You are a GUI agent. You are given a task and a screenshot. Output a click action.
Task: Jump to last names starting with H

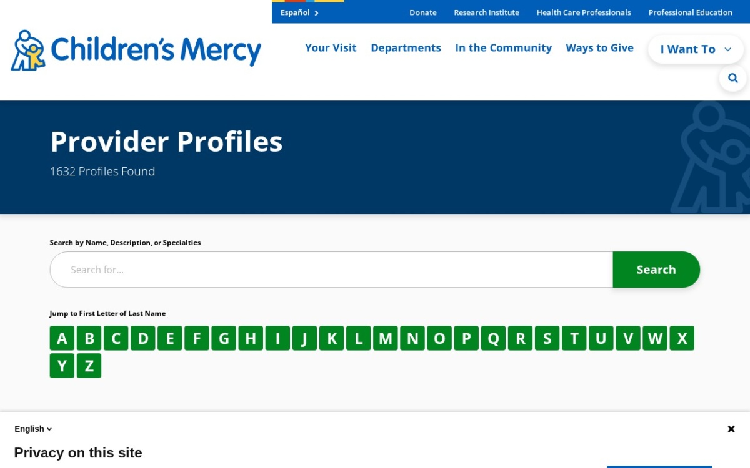pyautogui.click(x=251, y=338)
